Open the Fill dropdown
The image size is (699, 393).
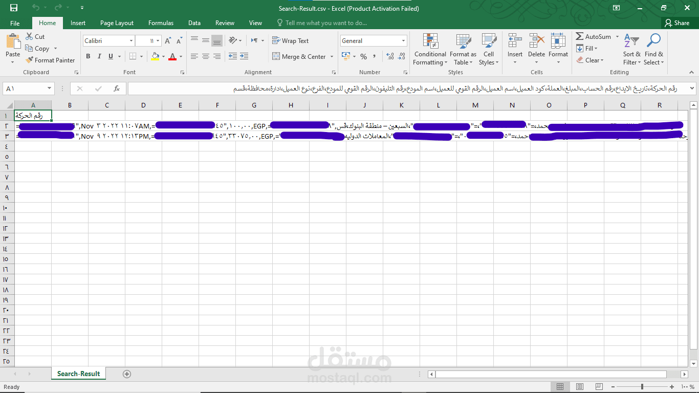(587, 49)
